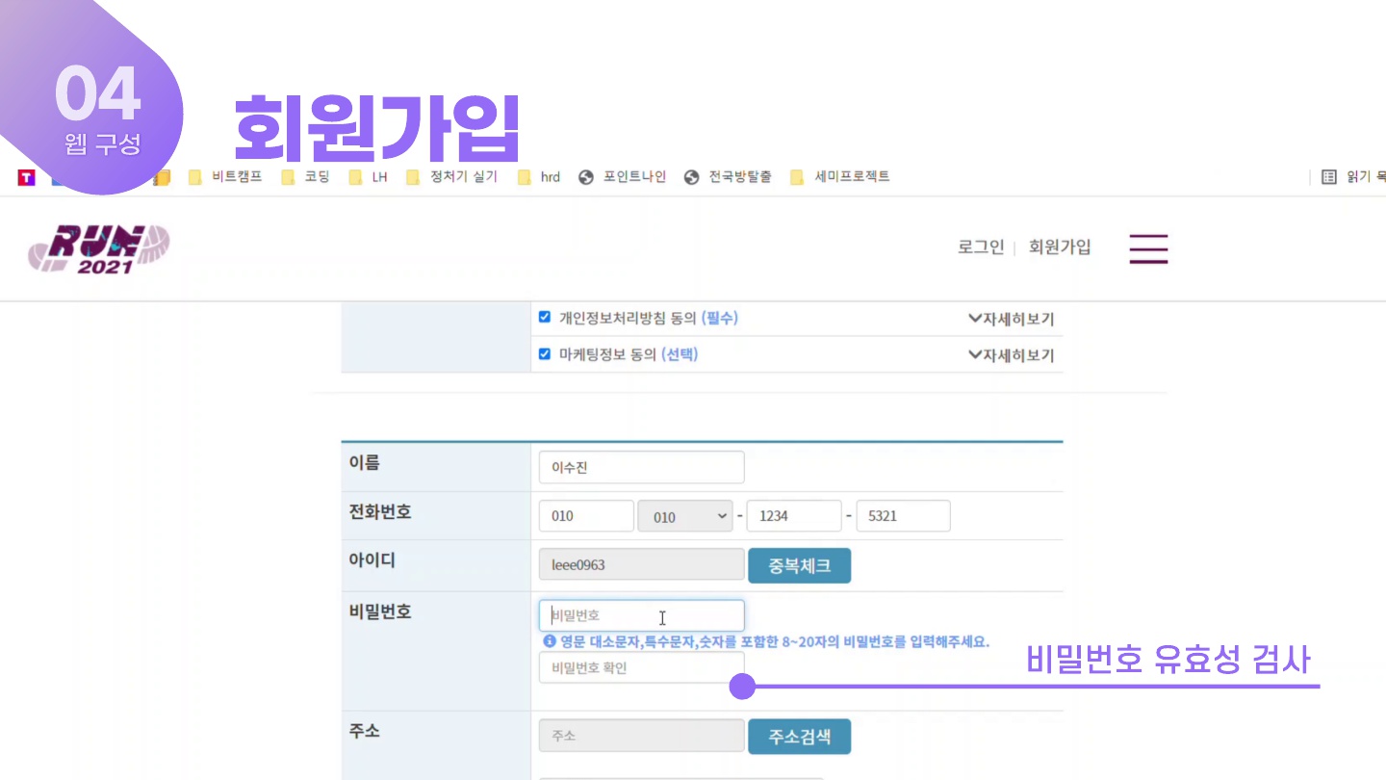Viewport: 1386px width, 780px height.
Task: Open the 읽기 목록 reading list icon
Action: [1329, 177]
